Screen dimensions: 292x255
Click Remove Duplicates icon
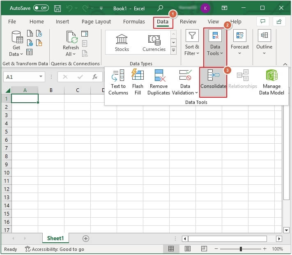(x=159, y=82)
